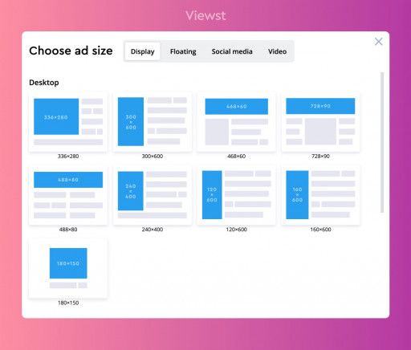Close the Choose ad size dialog
This screenshot has width=411, height=350.
378,42
